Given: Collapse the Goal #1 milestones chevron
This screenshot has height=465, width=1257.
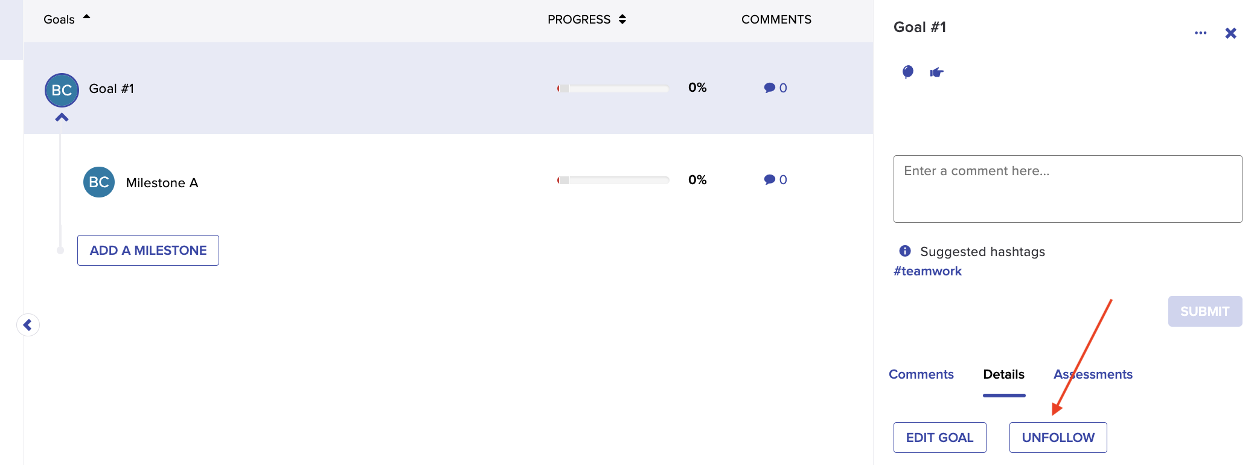Looking at the screenshot, I should pyautogui.click(x=62, y=118).
